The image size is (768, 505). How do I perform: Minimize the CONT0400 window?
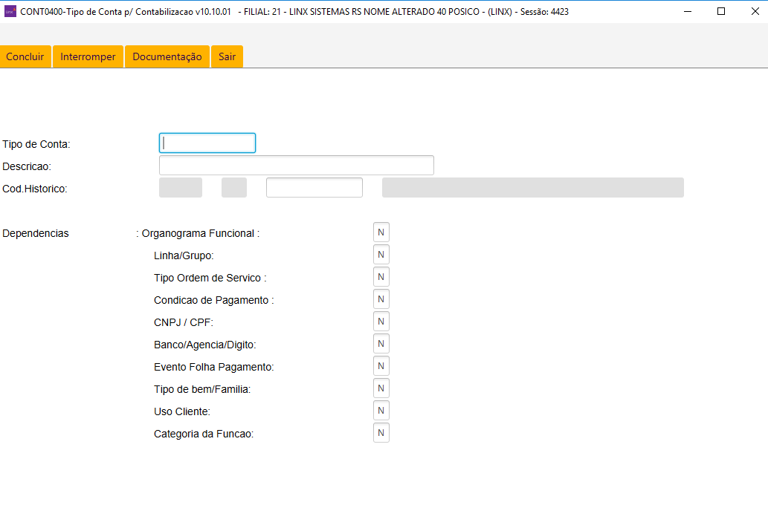[x=688, y=11]
